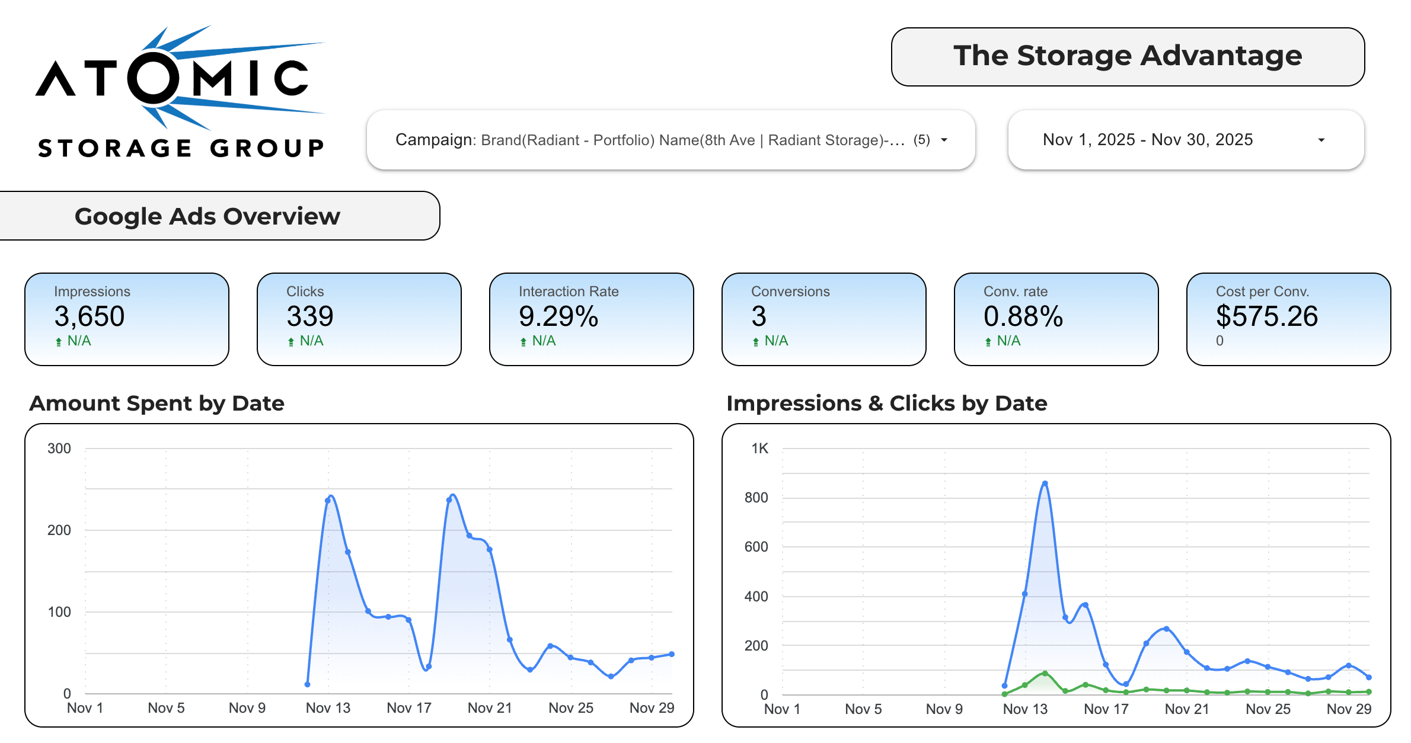The image size is (1411, 743).
Task: Click The Storage Advantage title button
Action: point(1128,56)
